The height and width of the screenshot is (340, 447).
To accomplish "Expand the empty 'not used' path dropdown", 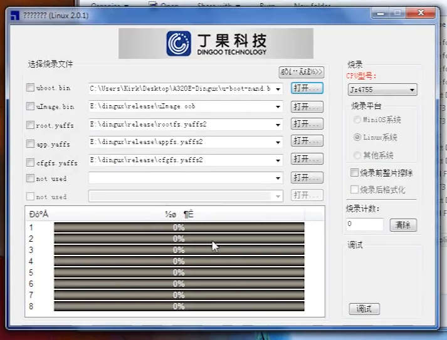I will tap(278, 178).
